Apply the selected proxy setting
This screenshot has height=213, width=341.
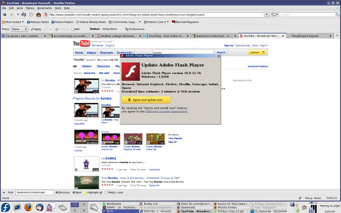[36, 29]
